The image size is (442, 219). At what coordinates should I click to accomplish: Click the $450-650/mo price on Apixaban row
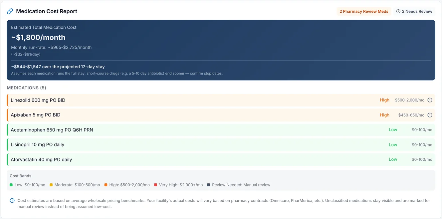pos(411,115)
